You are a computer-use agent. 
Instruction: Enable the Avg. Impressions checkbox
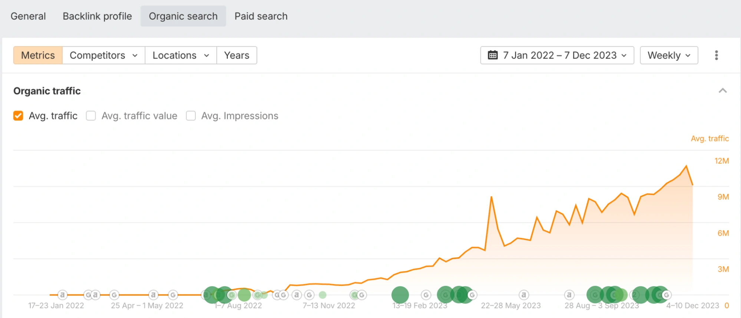point(191,116)
